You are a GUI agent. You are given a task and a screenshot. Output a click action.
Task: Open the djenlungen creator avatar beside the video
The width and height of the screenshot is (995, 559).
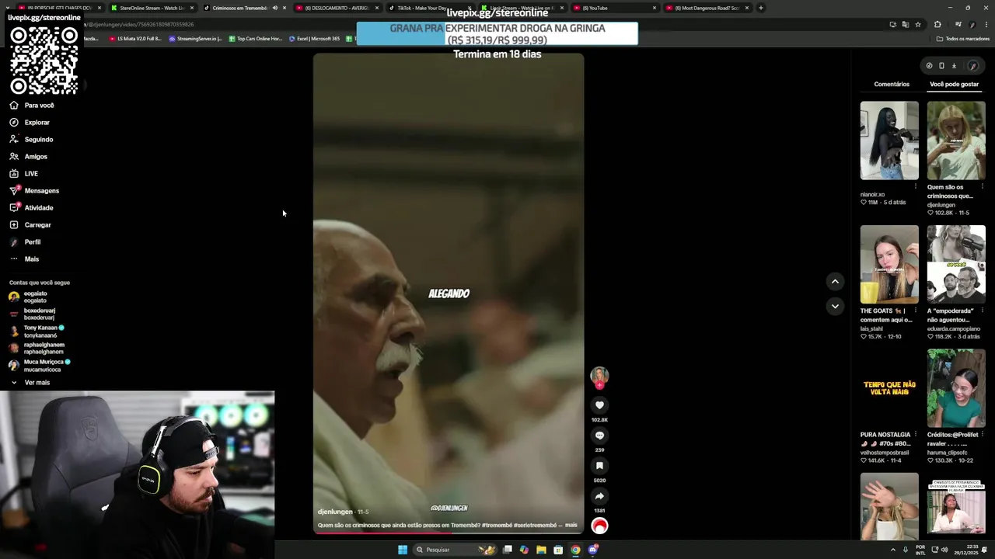599,377
